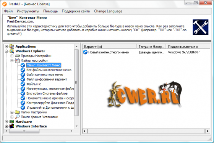Click wrench icon of Encryption Системы файлов
Viewport: 214px width, 143px height.
[x=23, y=93]
